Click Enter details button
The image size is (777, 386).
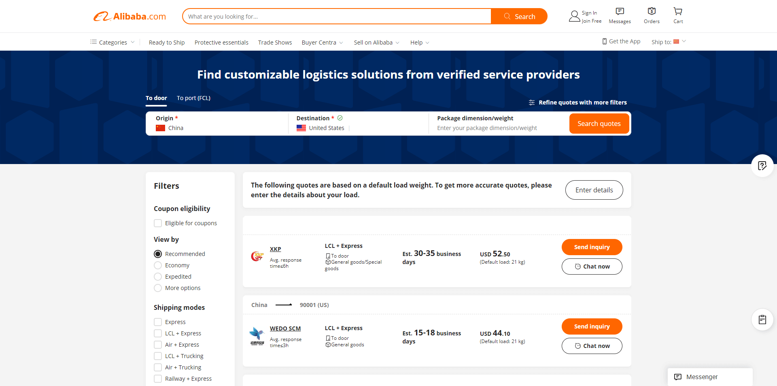(x=594, y=190)
